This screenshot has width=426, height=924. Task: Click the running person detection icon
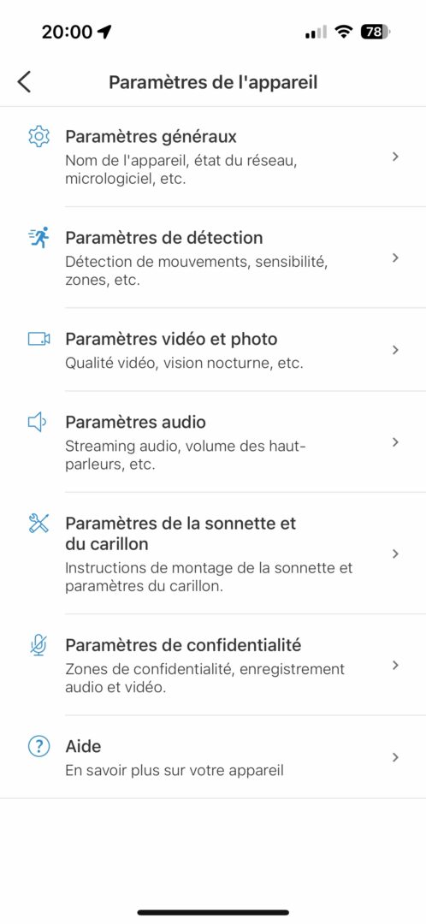coord(38,238)
